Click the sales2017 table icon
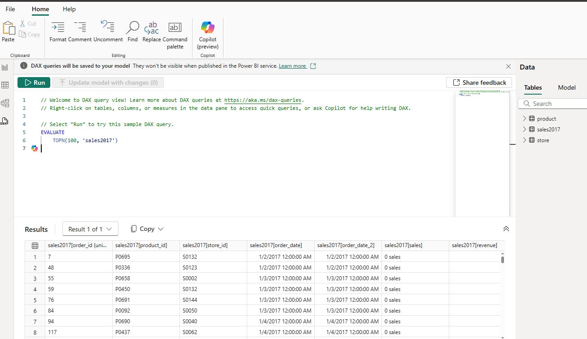Image resolution: width=587 pixels, height=339 pixels. click(532, 130)
